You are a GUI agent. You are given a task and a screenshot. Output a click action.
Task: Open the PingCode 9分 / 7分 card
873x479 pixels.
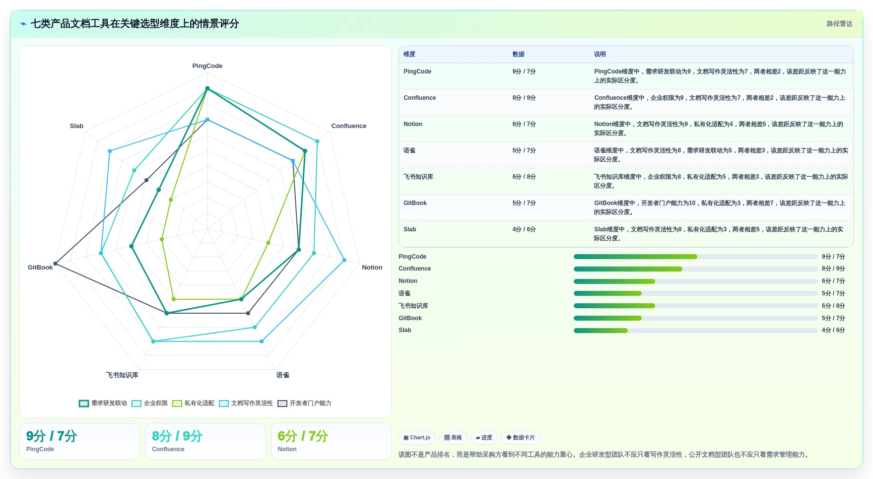click(79, 441)
